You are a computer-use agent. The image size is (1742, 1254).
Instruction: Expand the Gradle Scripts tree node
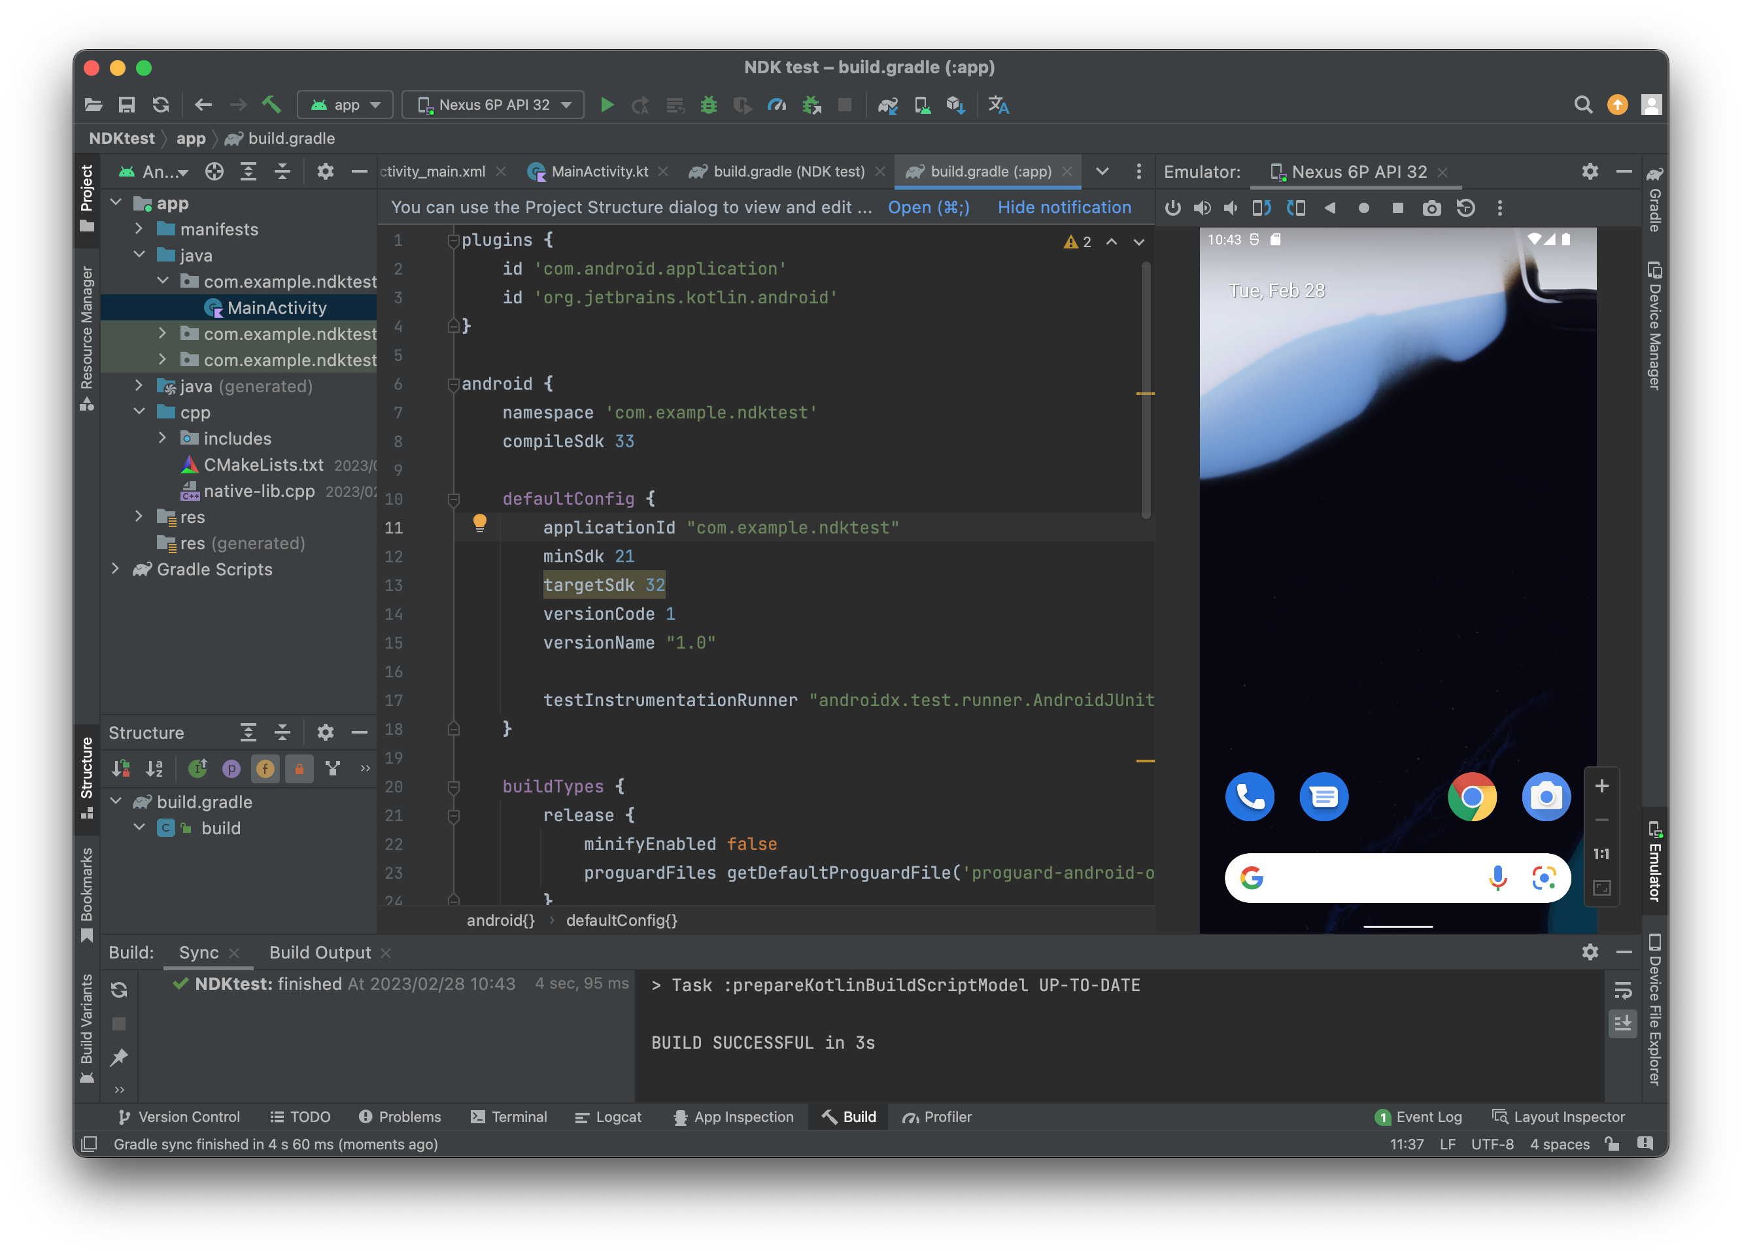[116, 569]
